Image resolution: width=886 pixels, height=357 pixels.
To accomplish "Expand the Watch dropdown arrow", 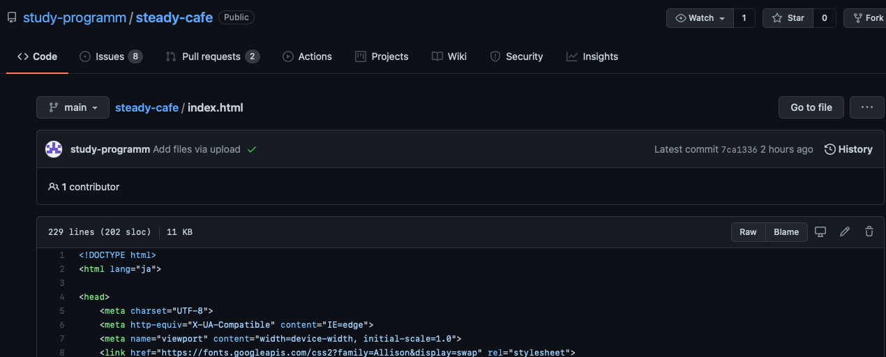I will (722, 19).
